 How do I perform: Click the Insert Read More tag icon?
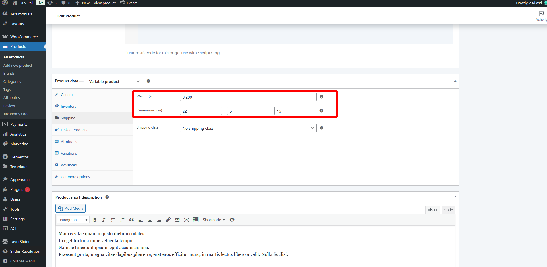click(177, 220)
